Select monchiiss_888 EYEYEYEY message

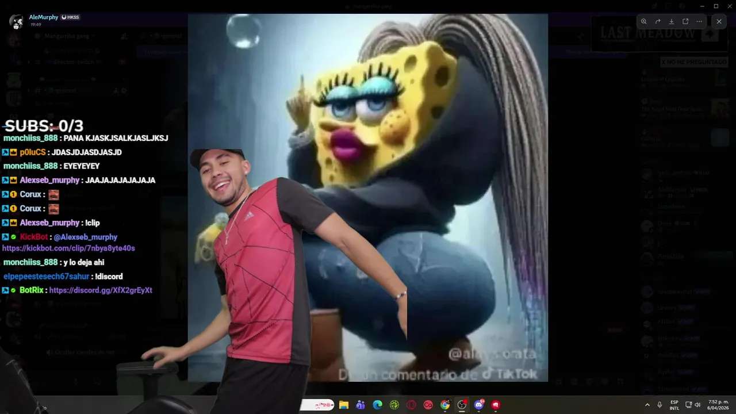tap(51, 166)
